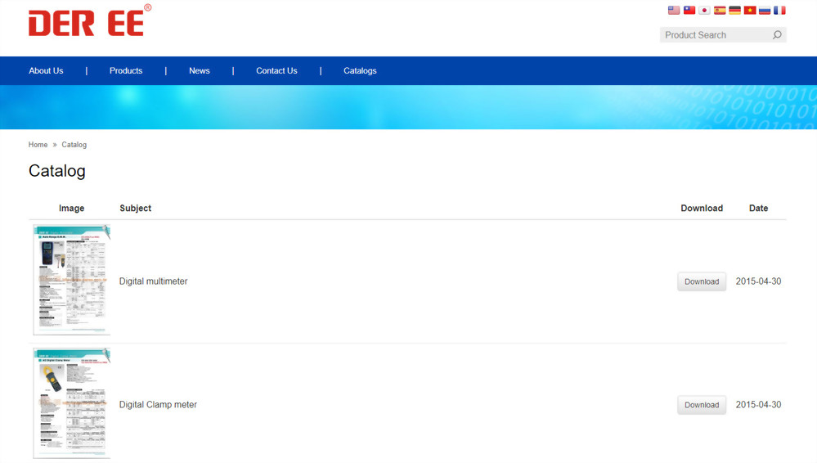Download the Digital multimeter catalog

tap(701, 281)
